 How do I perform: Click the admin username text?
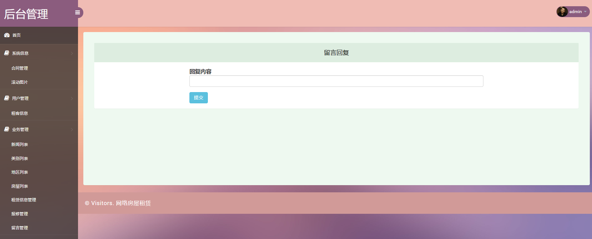[x=575, y=12]
